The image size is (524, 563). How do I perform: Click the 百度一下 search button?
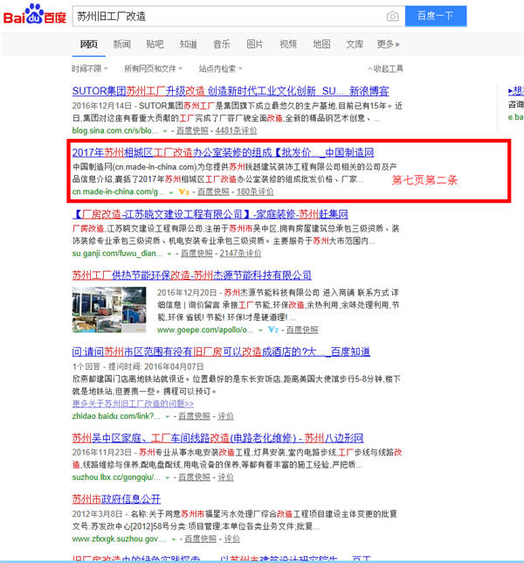point(436,16)
